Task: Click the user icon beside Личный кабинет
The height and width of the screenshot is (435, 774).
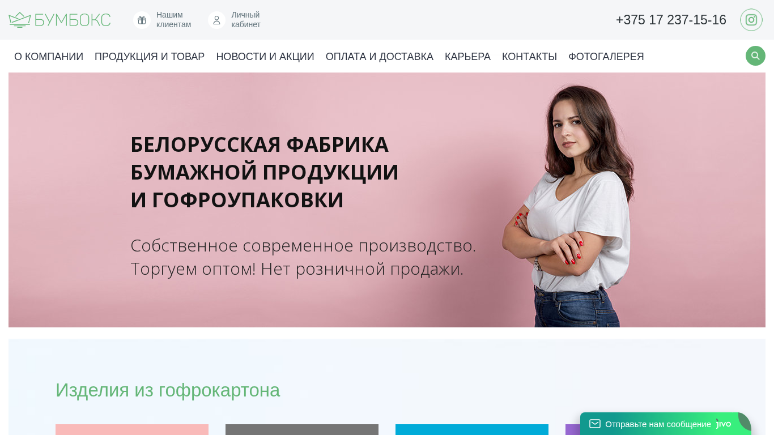Action: click(216, 20)
